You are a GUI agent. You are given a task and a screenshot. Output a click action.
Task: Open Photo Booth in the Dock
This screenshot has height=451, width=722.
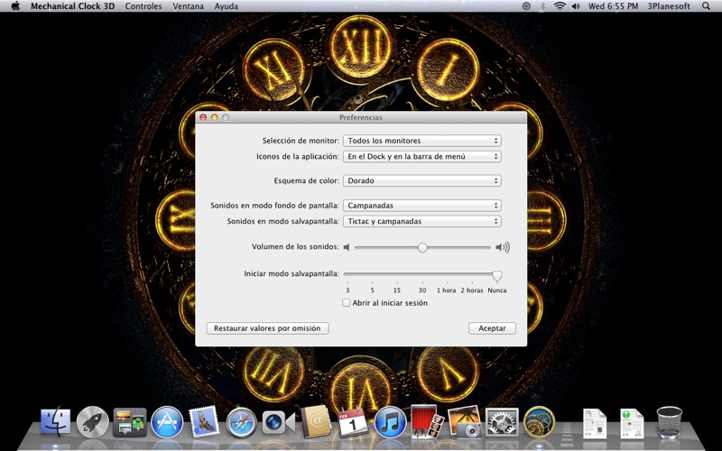point(427,421)
